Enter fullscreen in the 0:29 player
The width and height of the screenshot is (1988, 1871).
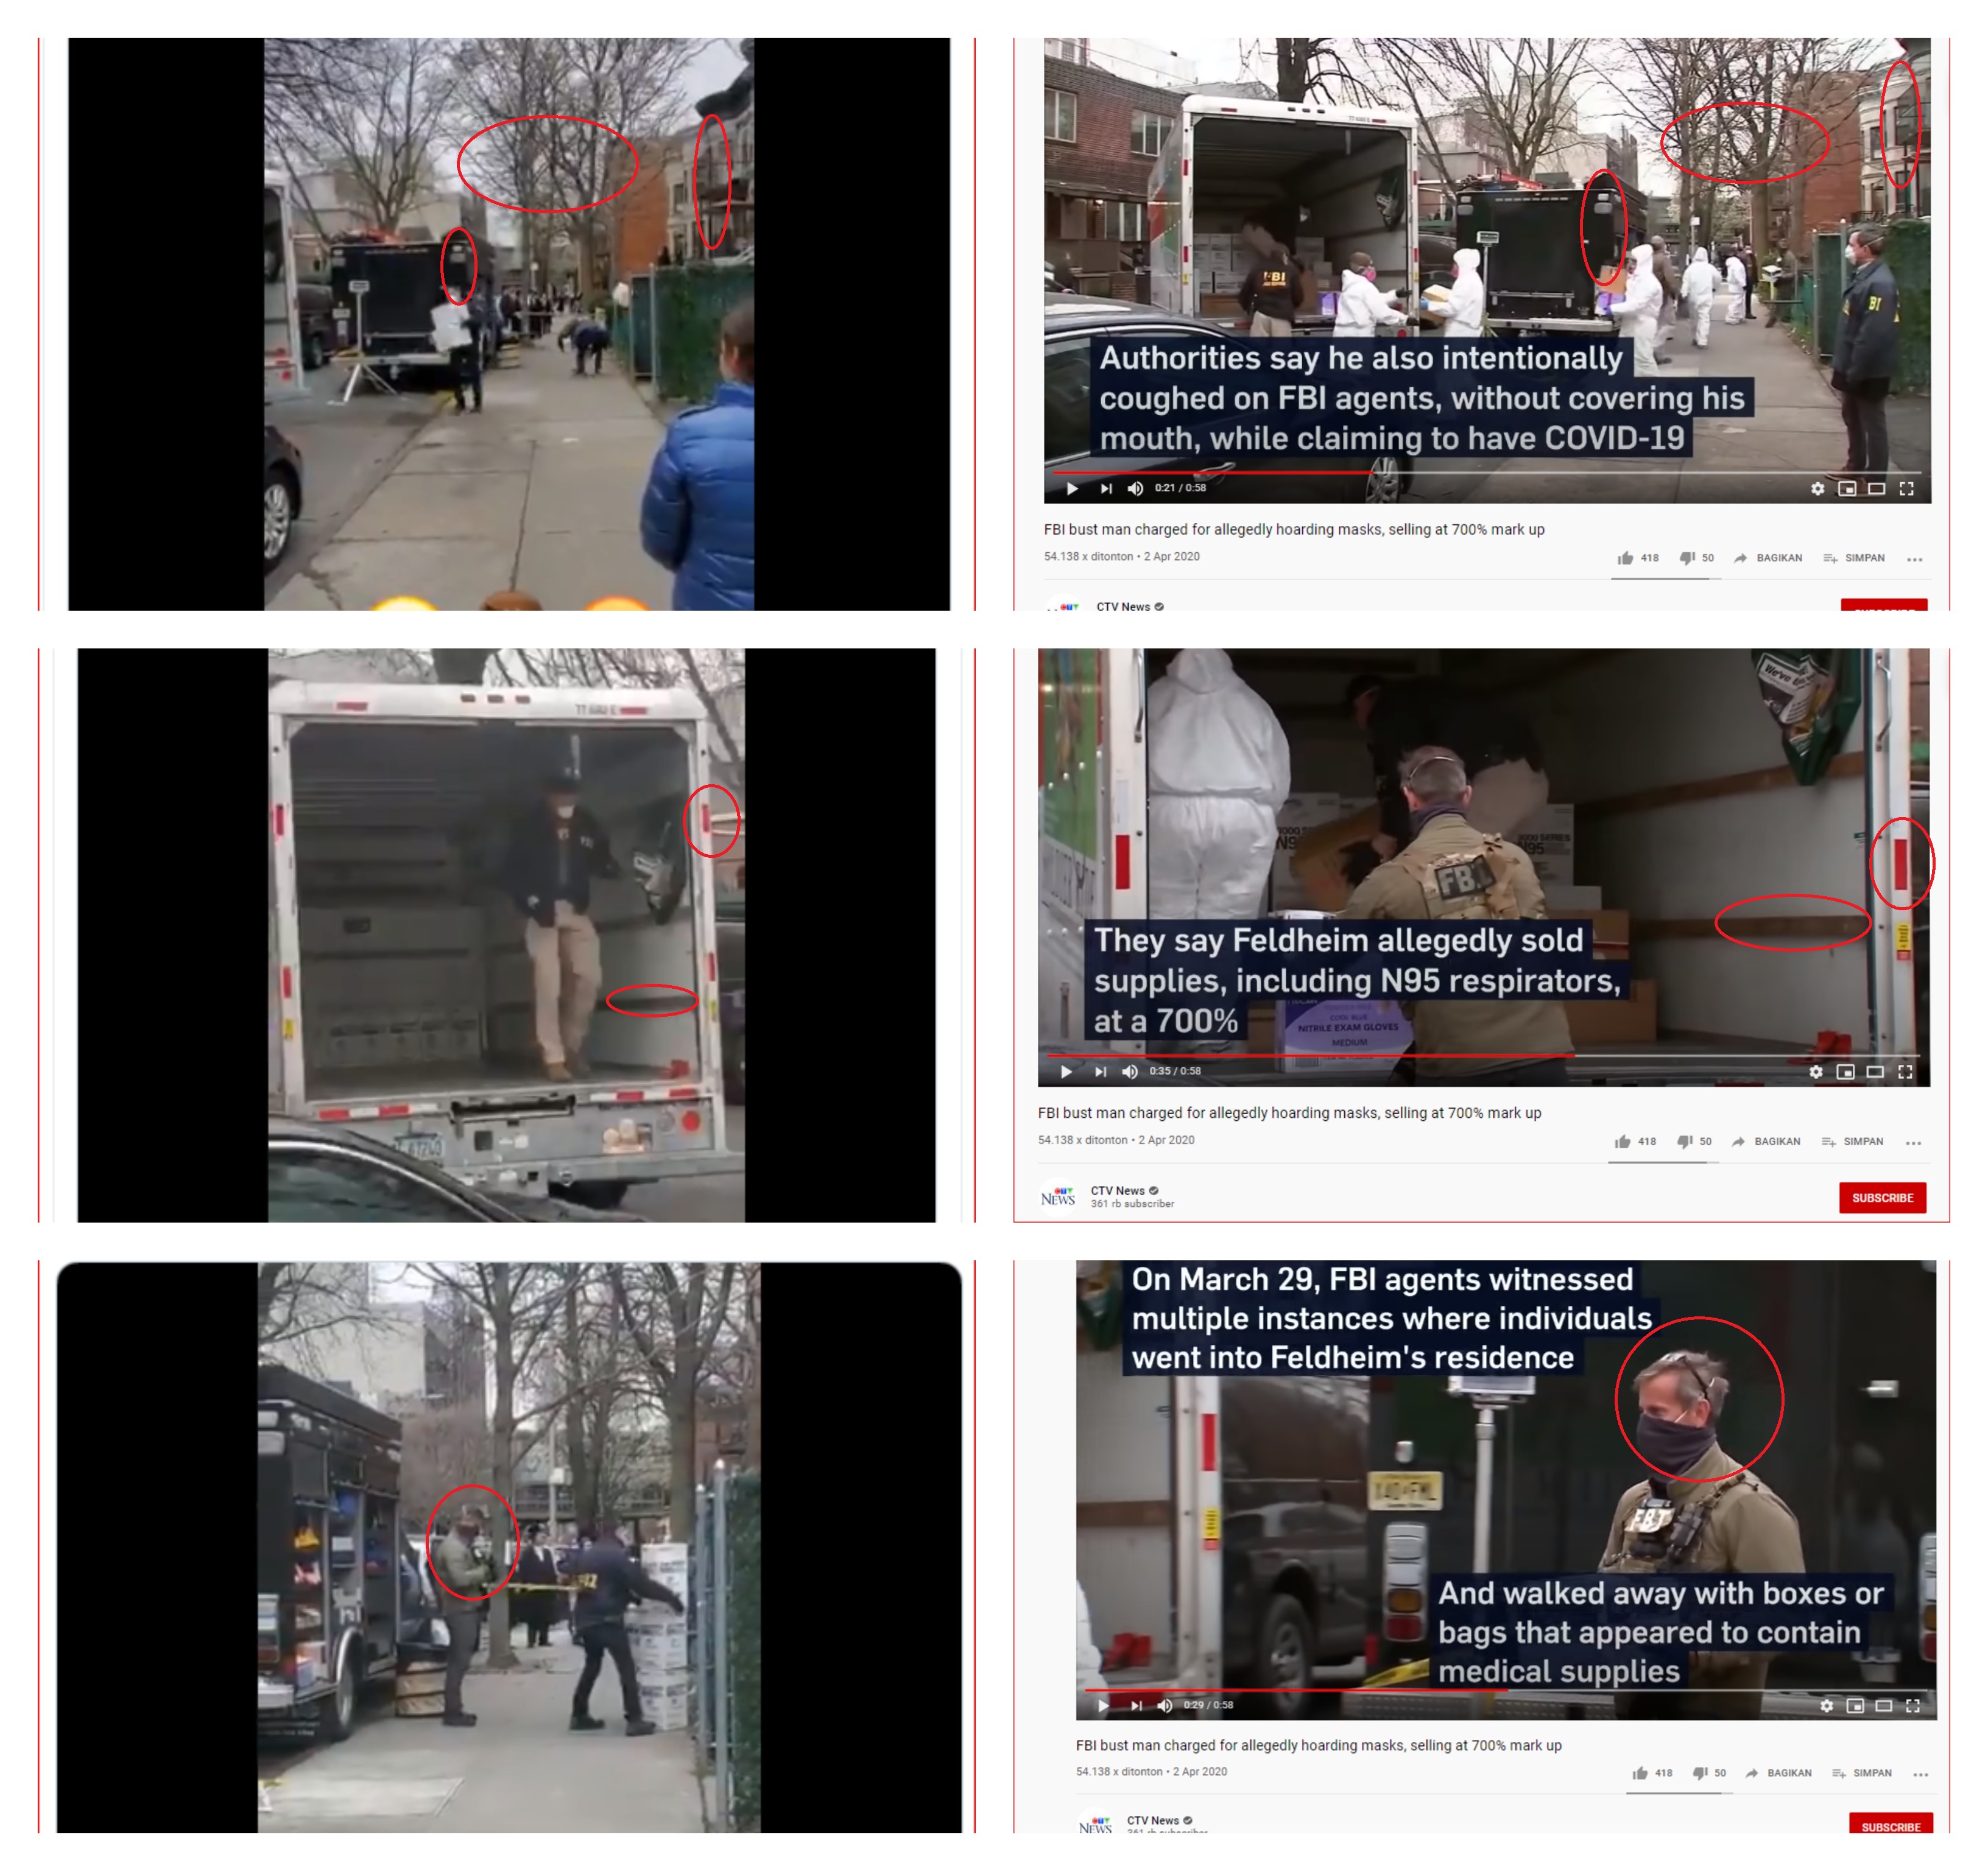tap(1913, 1705)
